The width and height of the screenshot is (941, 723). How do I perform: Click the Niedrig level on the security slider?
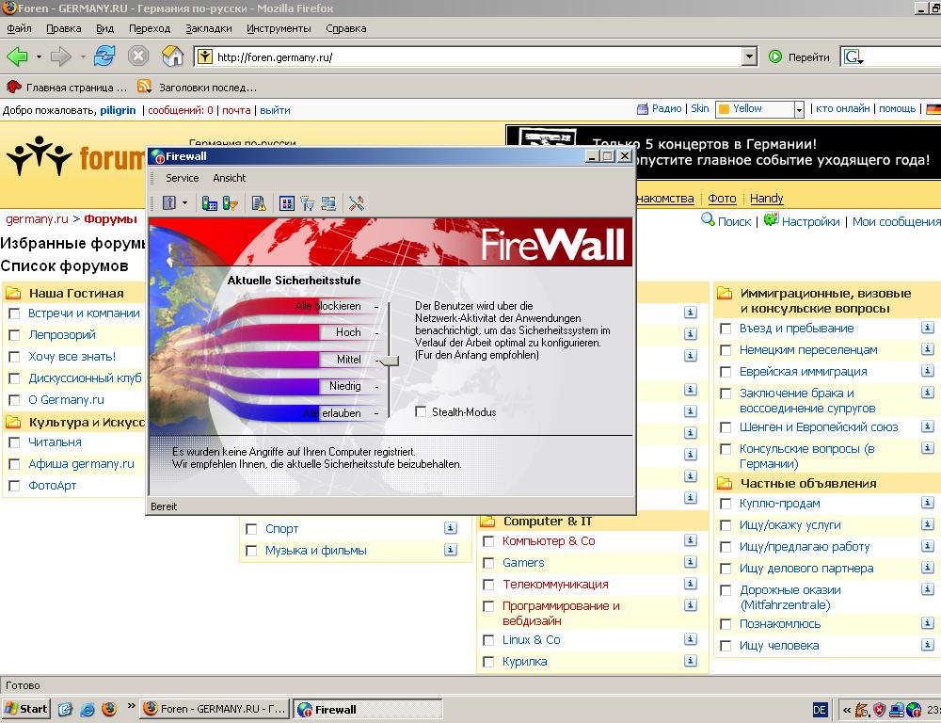pyautogui.click(x=345, y=386)
